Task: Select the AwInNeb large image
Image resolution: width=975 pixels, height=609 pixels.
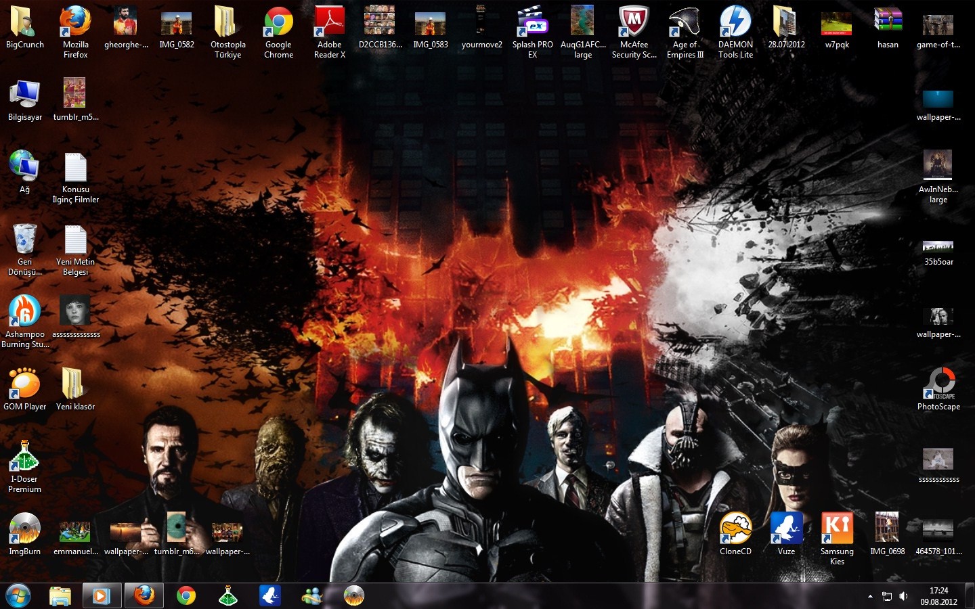Action: pyautogui.click(x=938, y=164)
